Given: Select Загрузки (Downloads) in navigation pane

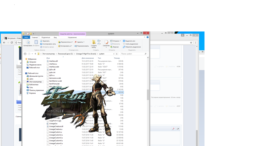Looking at the screenshot, I should coord(32,62).
